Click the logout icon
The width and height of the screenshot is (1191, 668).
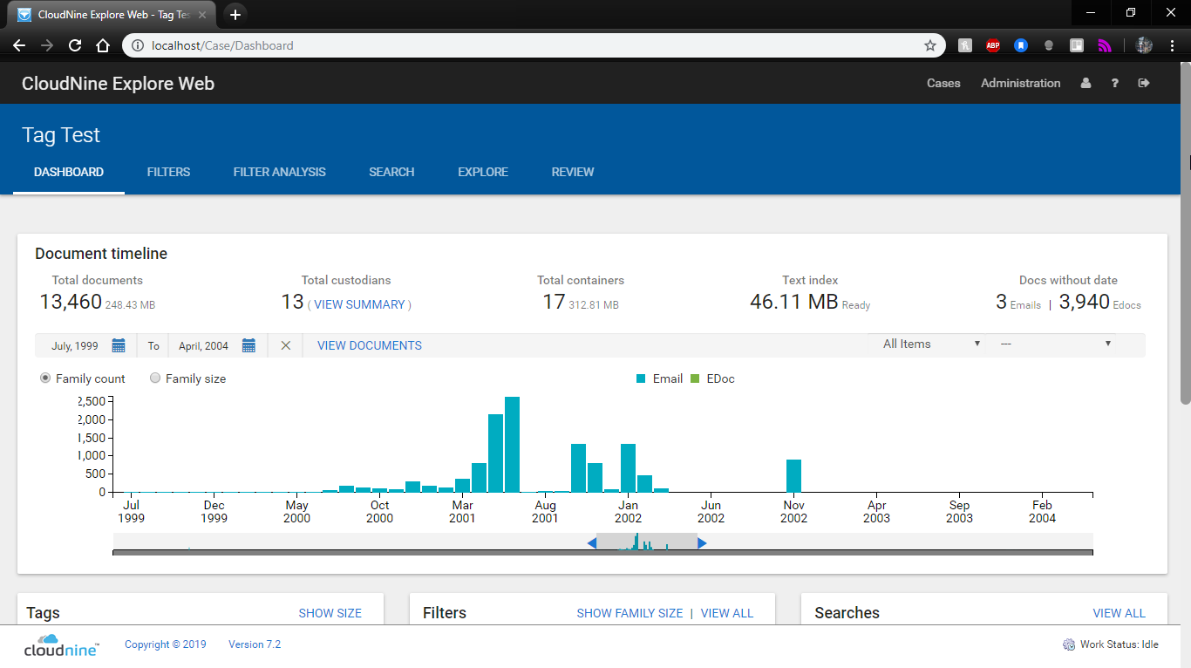click(x=1143, y=83)
